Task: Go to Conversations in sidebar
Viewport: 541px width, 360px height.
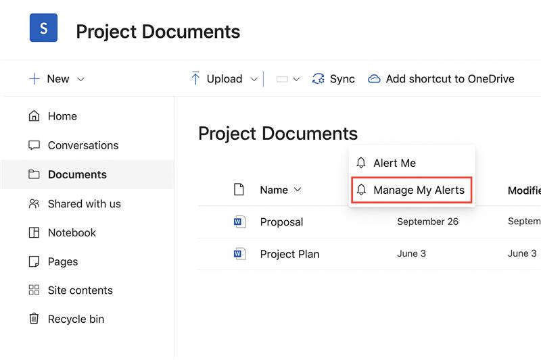Action: click(x=83, y=145)
